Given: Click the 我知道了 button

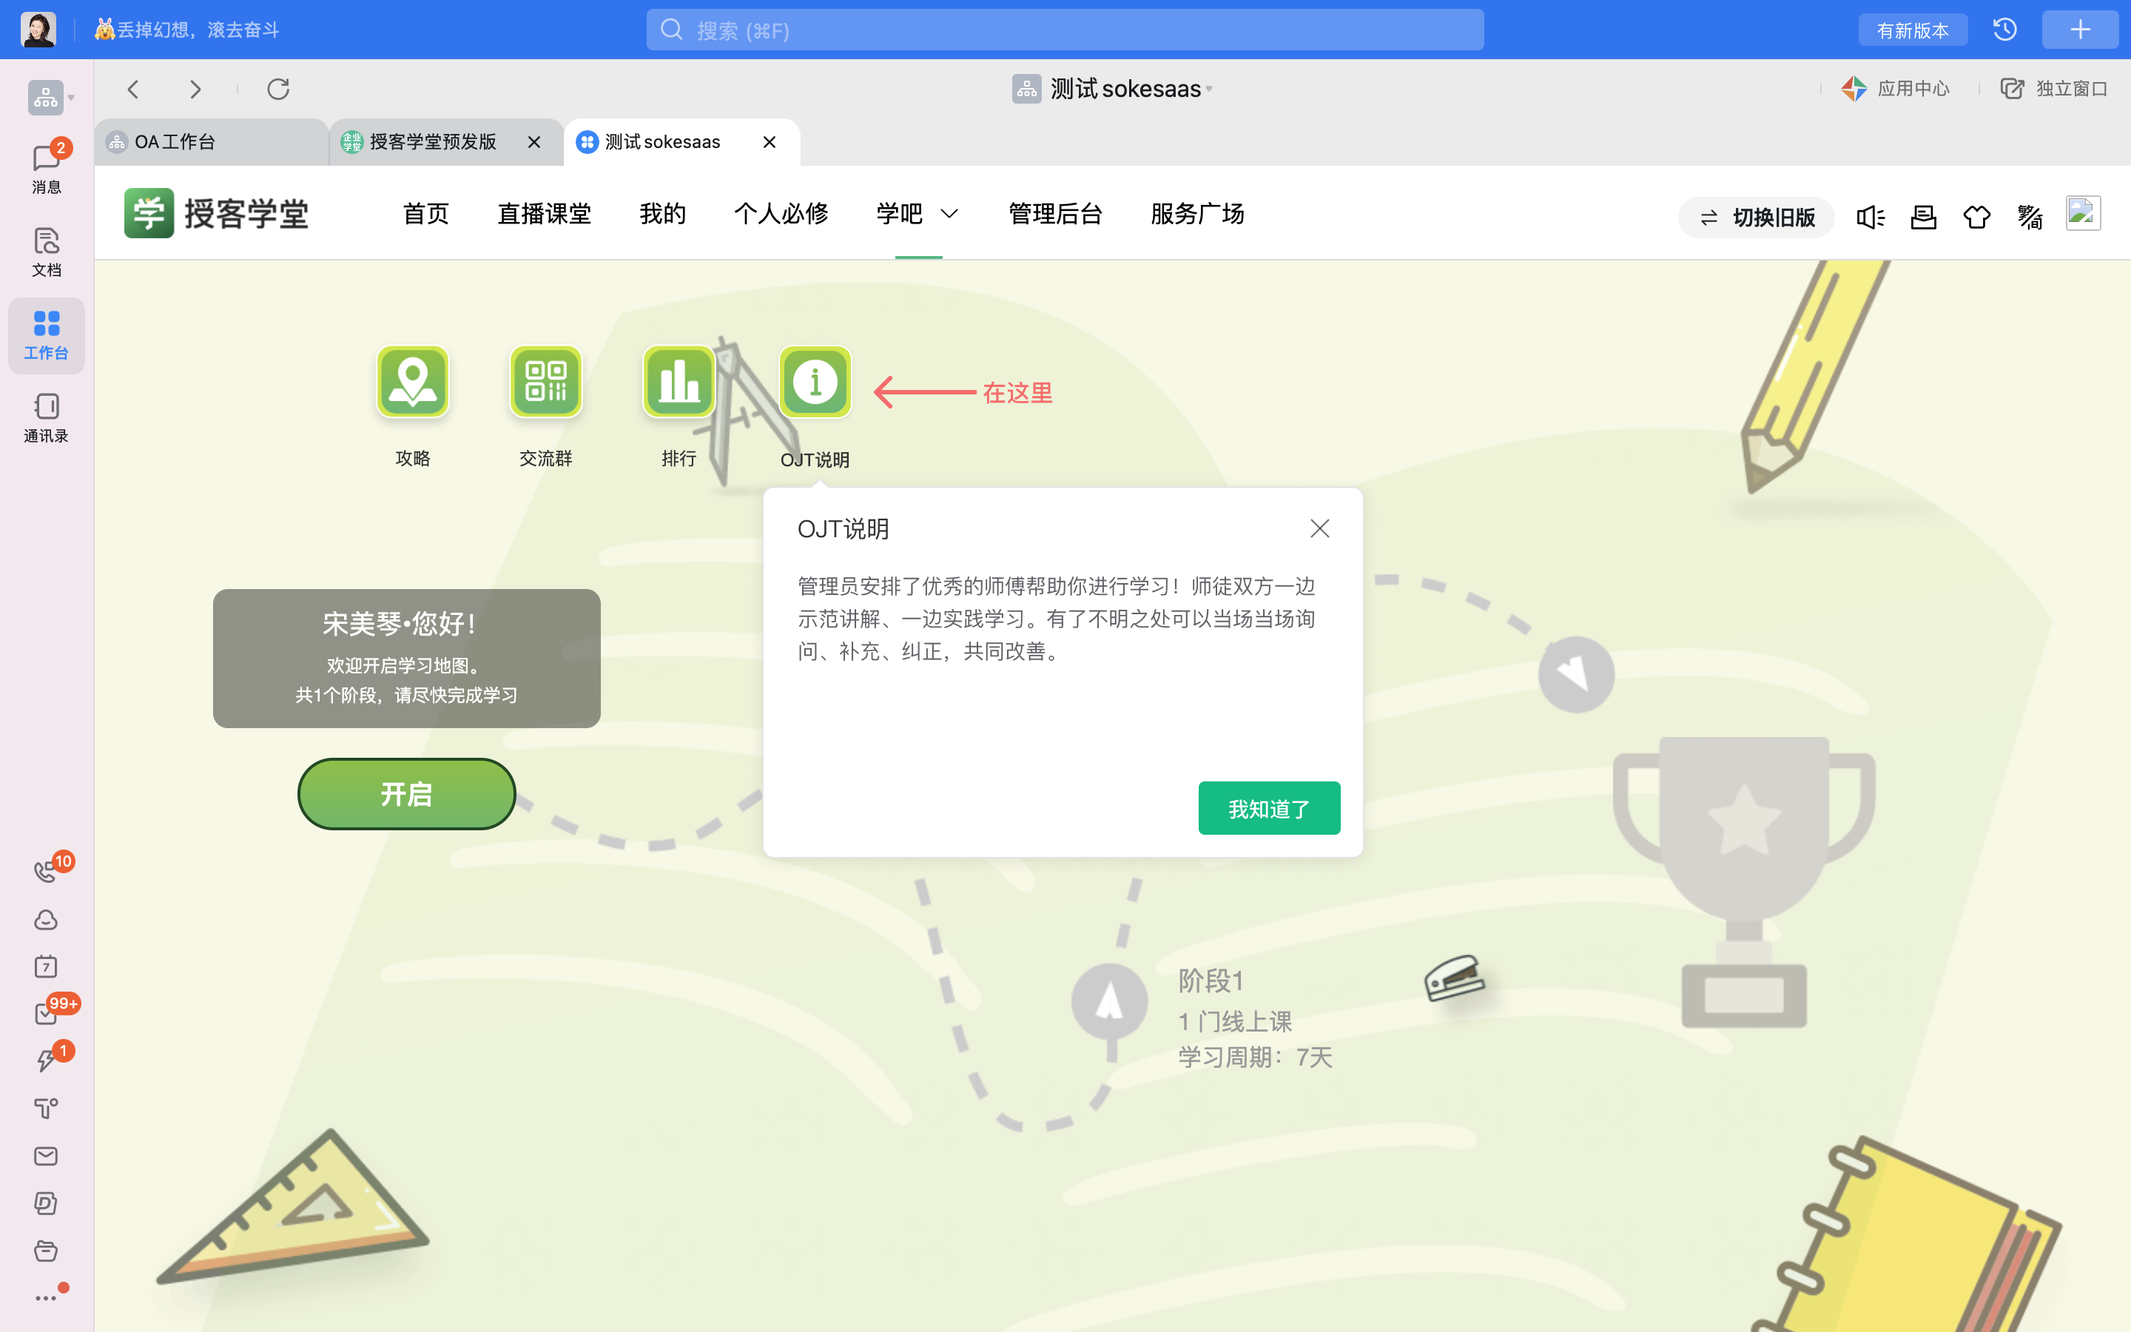Looking at the screenshot, I should (1268, 808).
